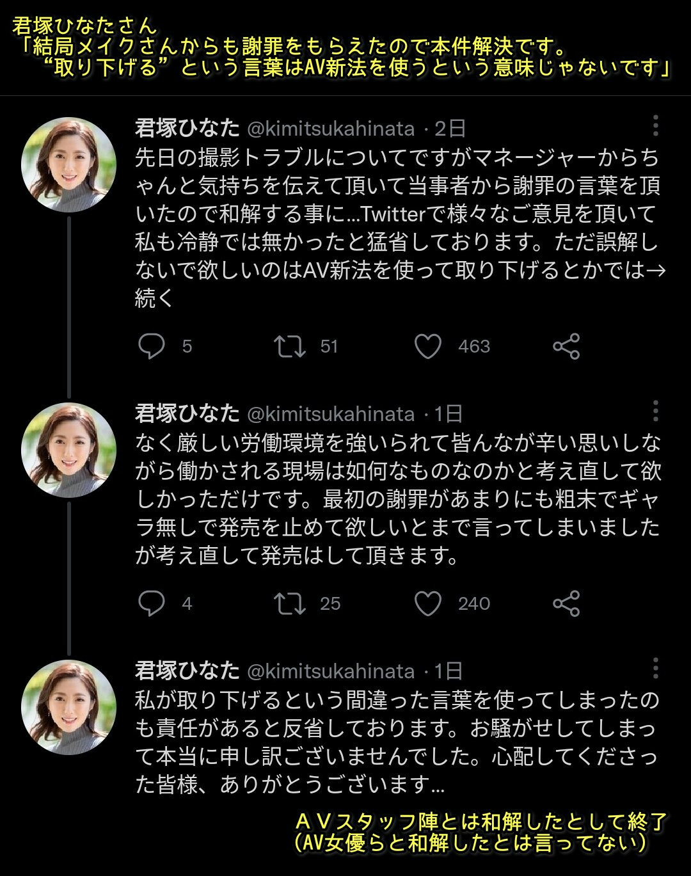The width and height of the screenshot is (691, 876).
Task: Click 君塚ひなた display name in second tweet
Action: point(187,413)
